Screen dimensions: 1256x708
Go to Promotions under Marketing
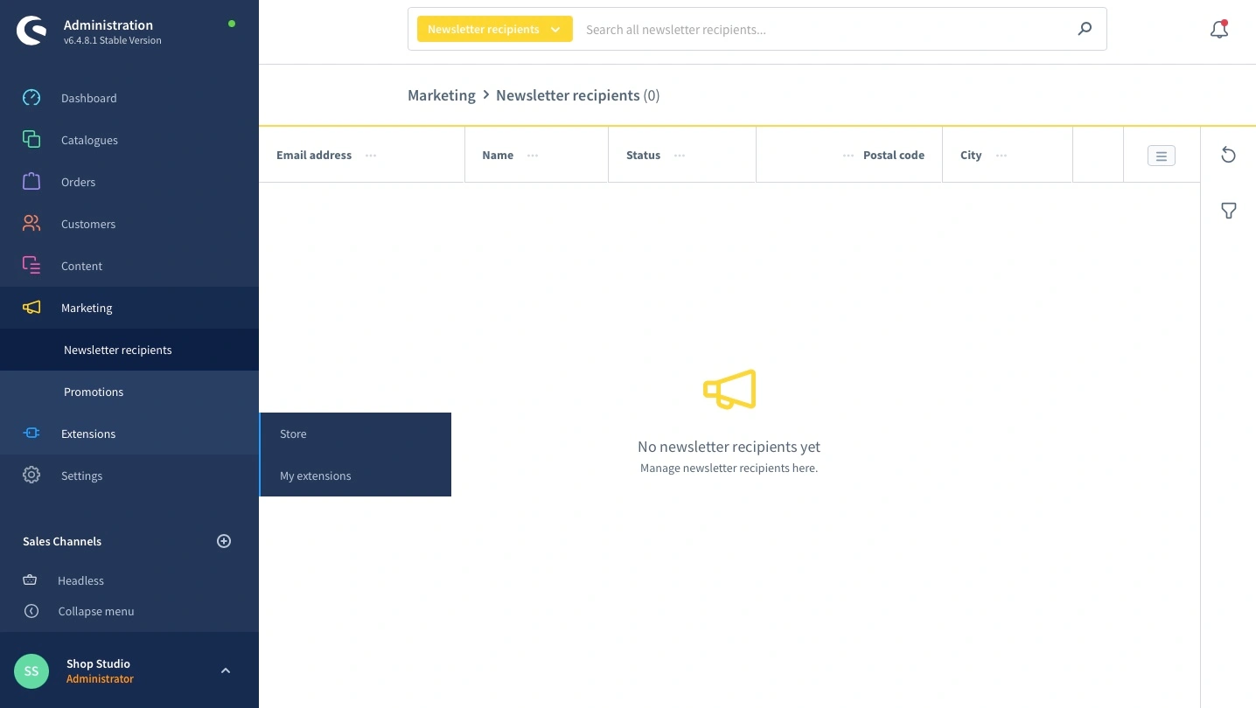click(x=94, y=392)
